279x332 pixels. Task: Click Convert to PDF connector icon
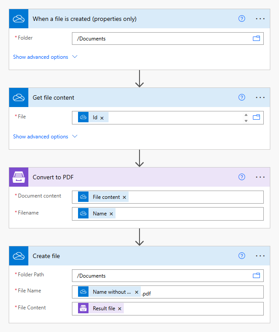coord(19,177)
